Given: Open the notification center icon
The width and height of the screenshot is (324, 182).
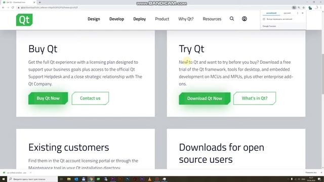Looking at the screenshot, I should click(x=319, y=179).
